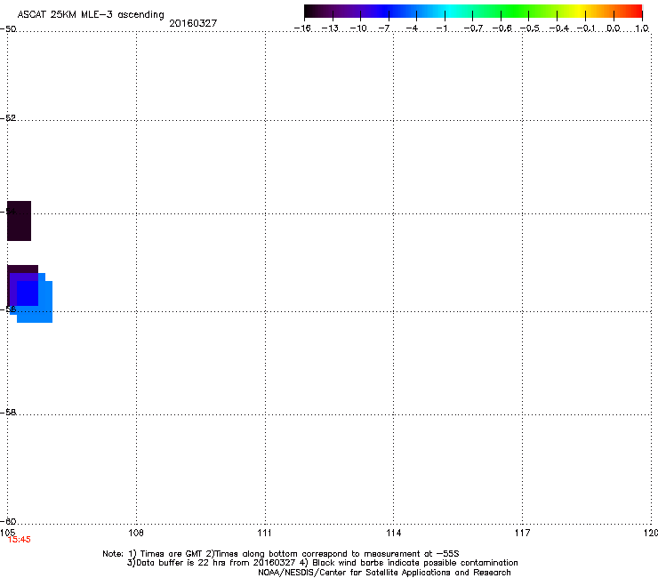Click the colorbar tick label -10
Image resolution: width=658 pixels, height=578 pixels.
click(358, 28)
